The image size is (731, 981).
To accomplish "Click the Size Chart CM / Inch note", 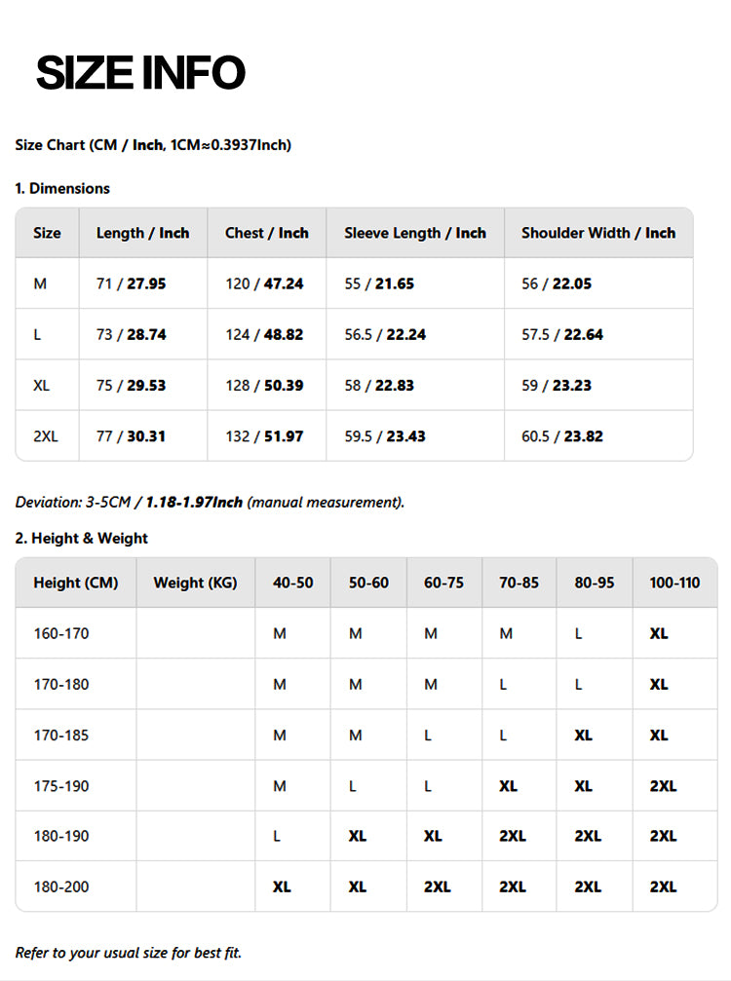I will (153, 145).
